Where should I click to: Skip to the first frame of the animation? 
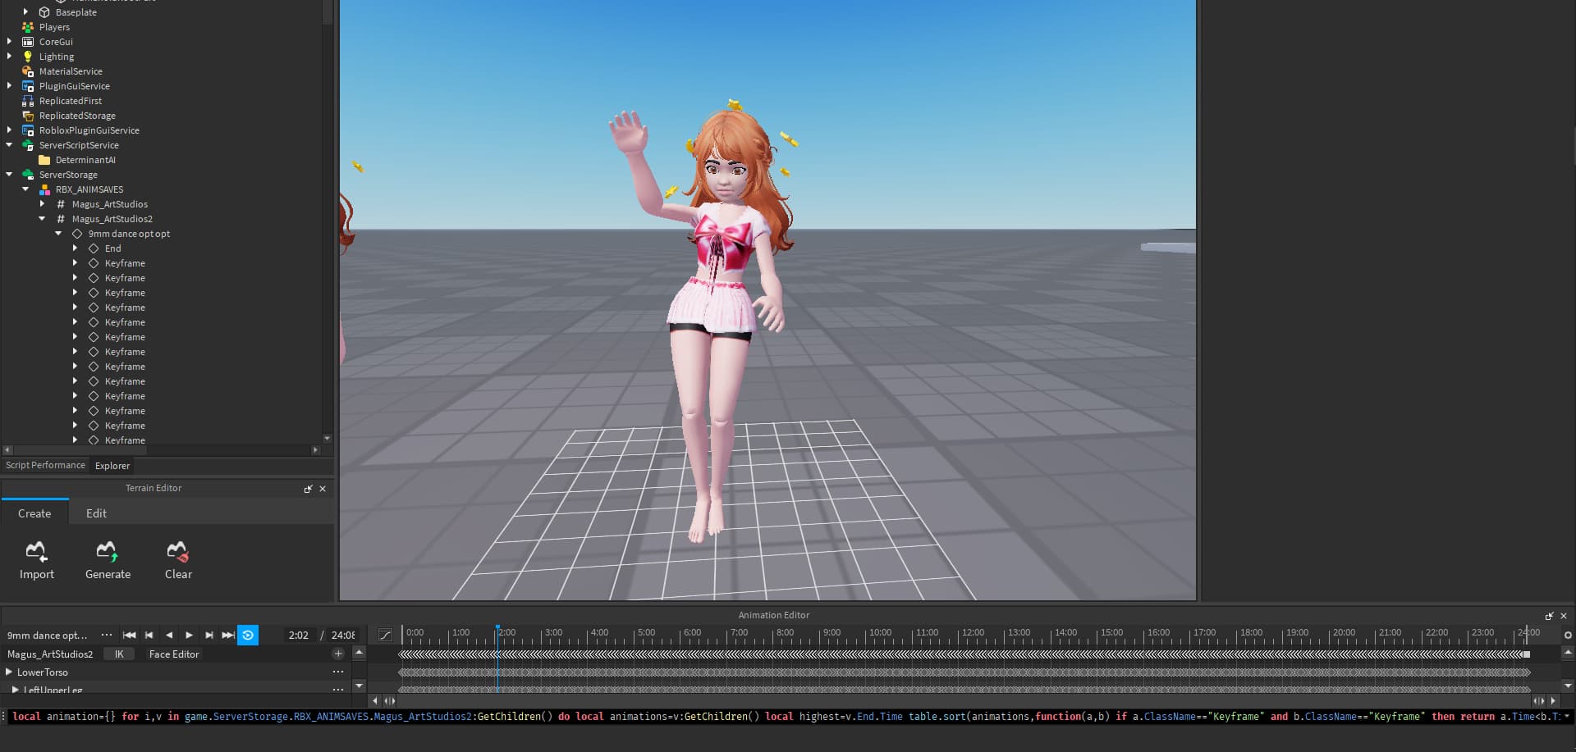coord(129,635)
